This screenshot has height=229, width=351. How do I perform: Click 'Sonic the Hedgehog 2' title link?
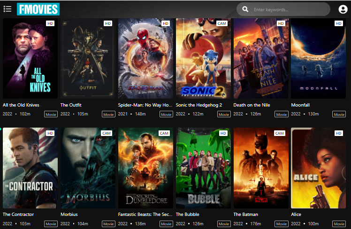199,105
